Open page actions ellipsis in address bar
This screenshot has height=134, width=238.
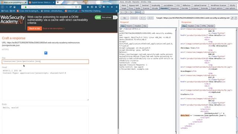73,7
